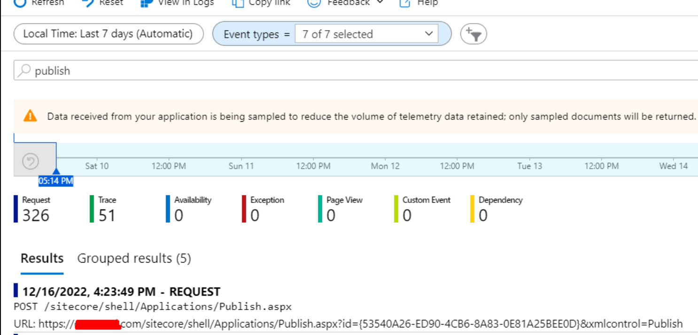Screen dimensions: 698x335
Task: Click the add filter funnel icon
Action: 473,33
